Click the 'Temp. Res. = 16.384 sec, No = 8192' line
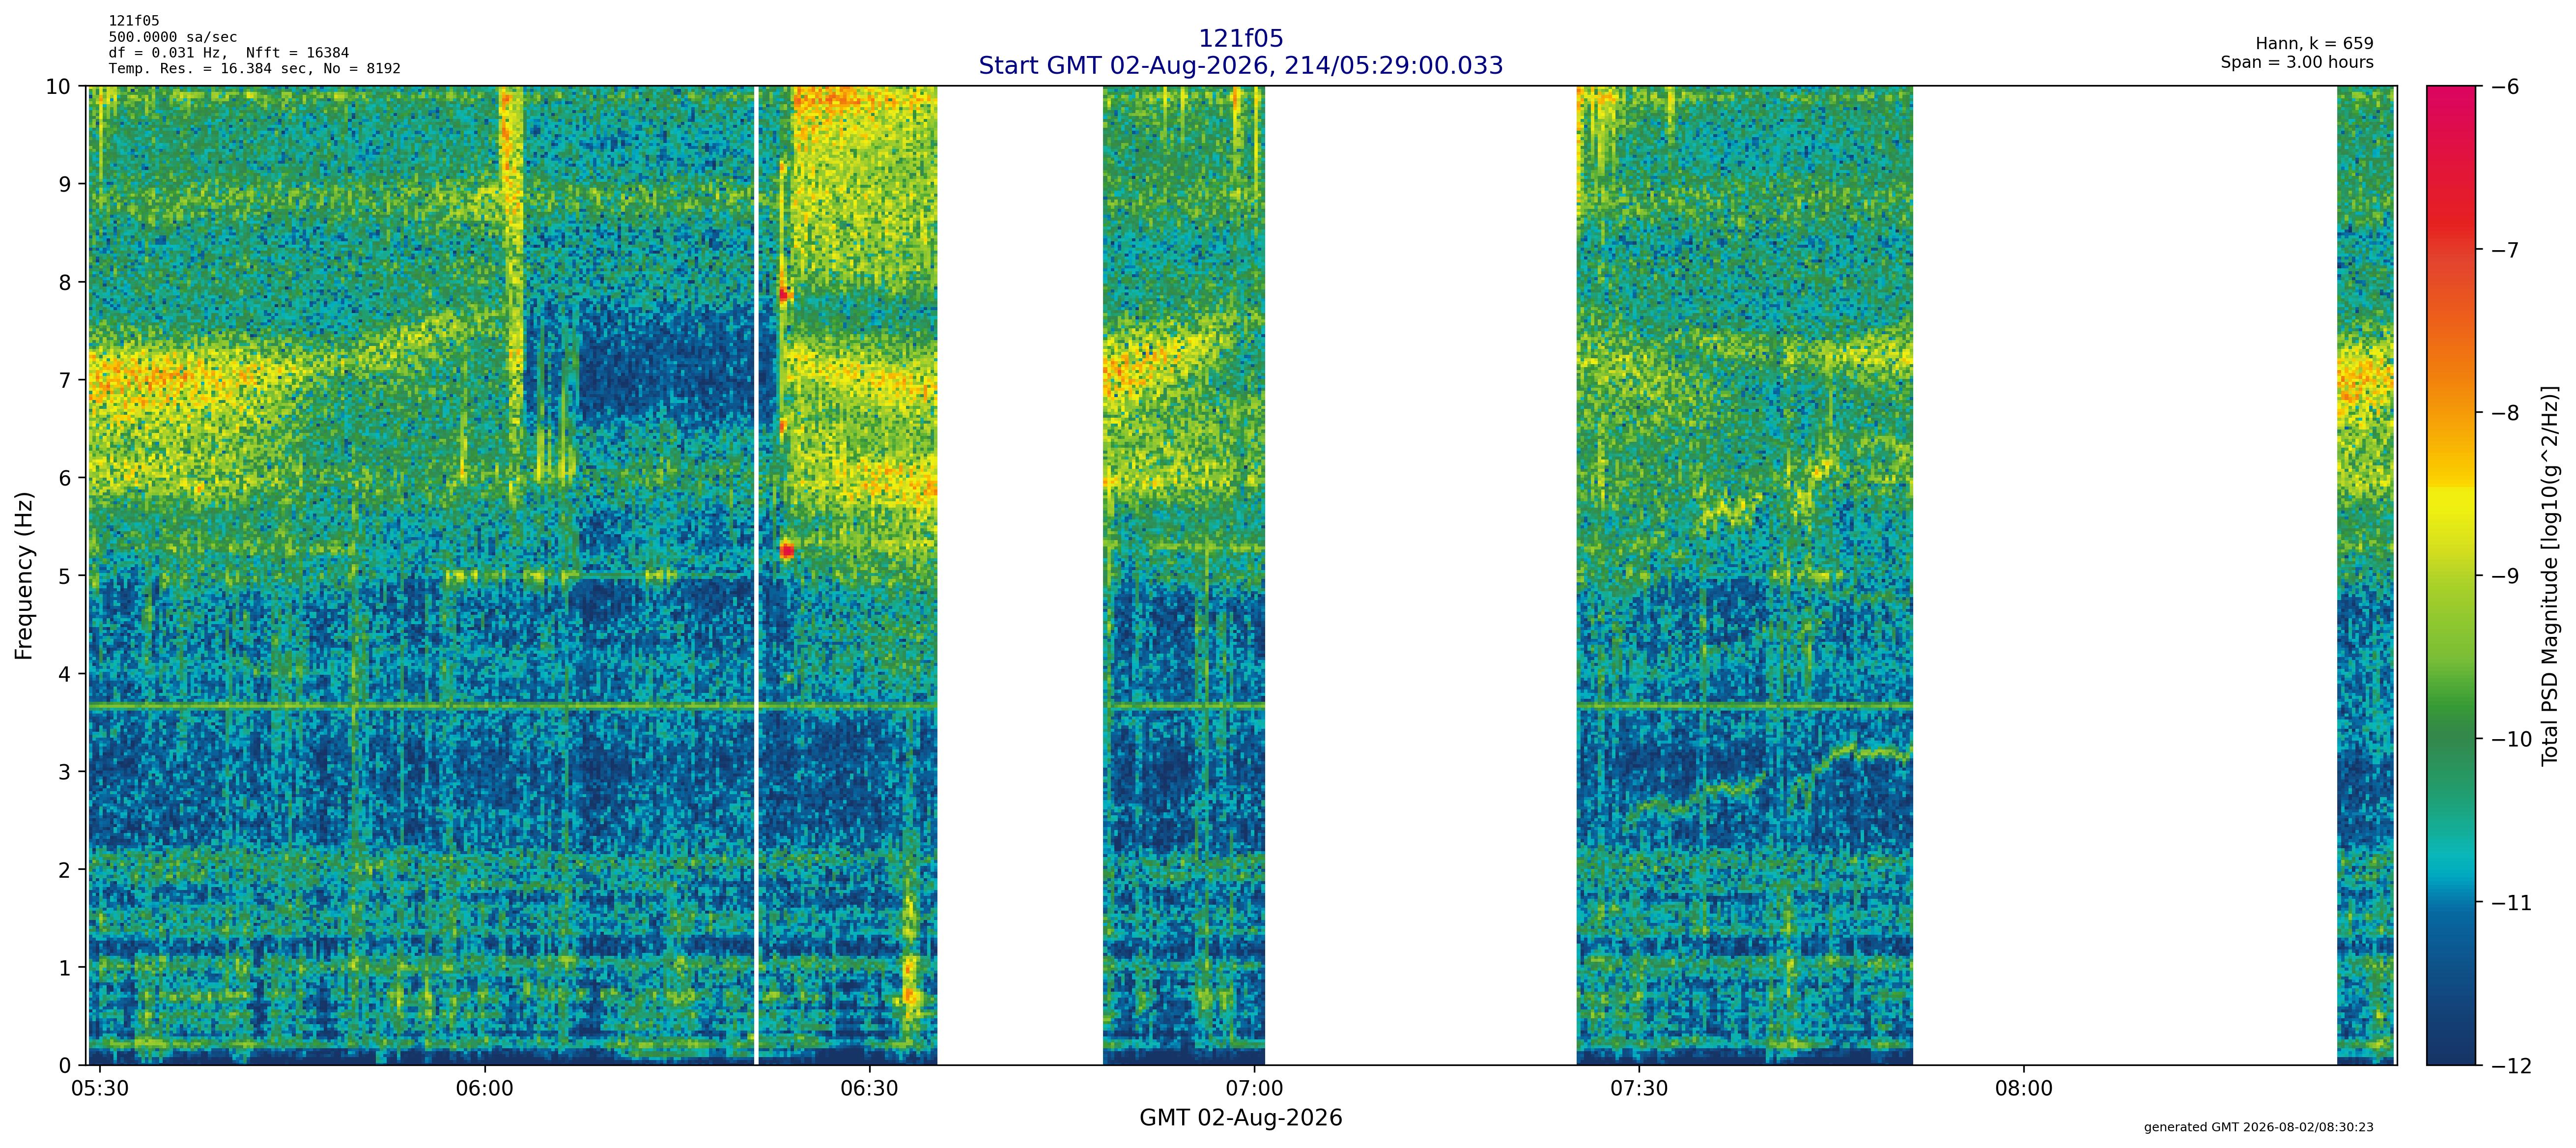2576x1148 pixels. click(255, 69)
